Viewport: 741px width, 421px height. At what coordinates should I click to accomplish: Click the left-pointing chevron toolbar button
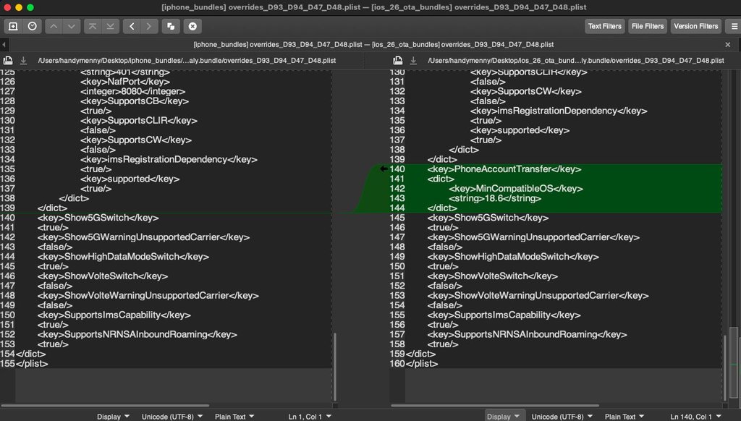pyautogui.click(x=131, y=26)
